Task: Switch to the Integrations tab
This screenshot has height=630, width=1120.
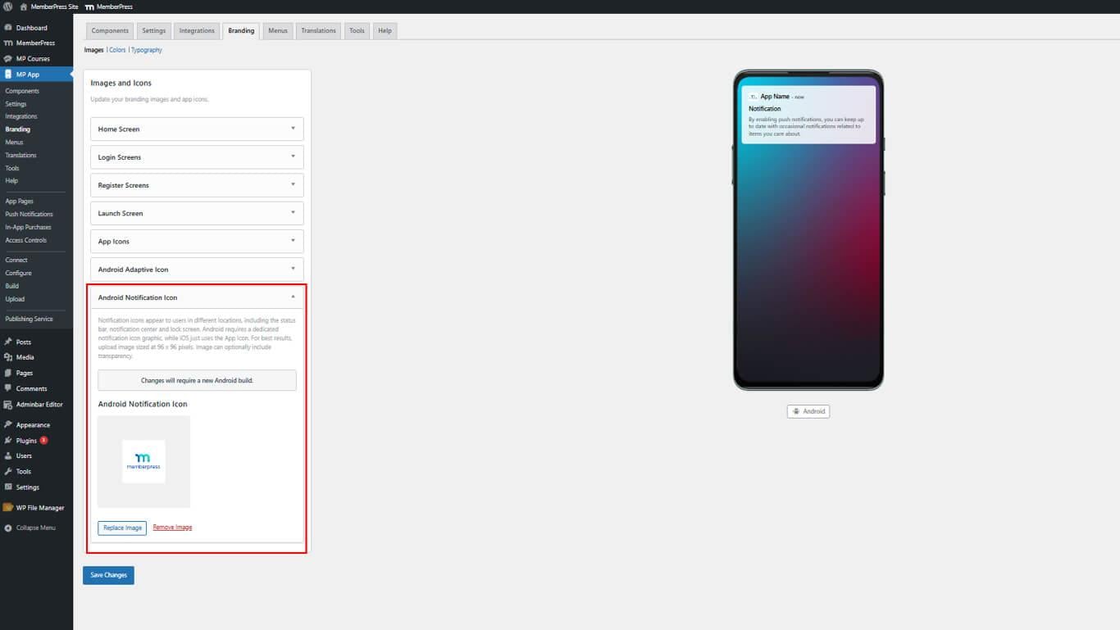Action: (197, 31)
